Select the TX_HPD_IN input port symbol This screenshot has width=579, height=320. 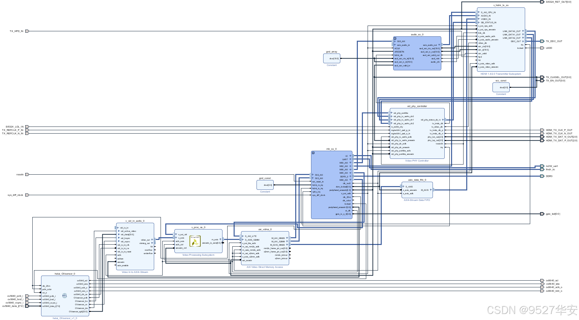tap(27, 31)
